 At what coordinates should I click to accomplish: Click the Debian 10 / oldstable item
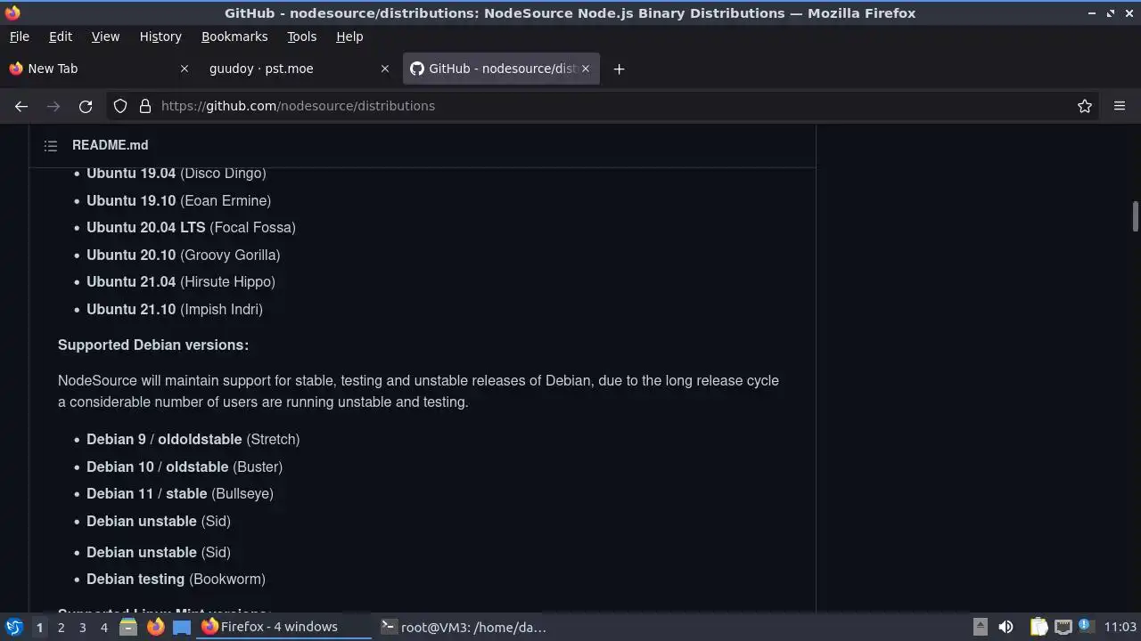(185, 467)
